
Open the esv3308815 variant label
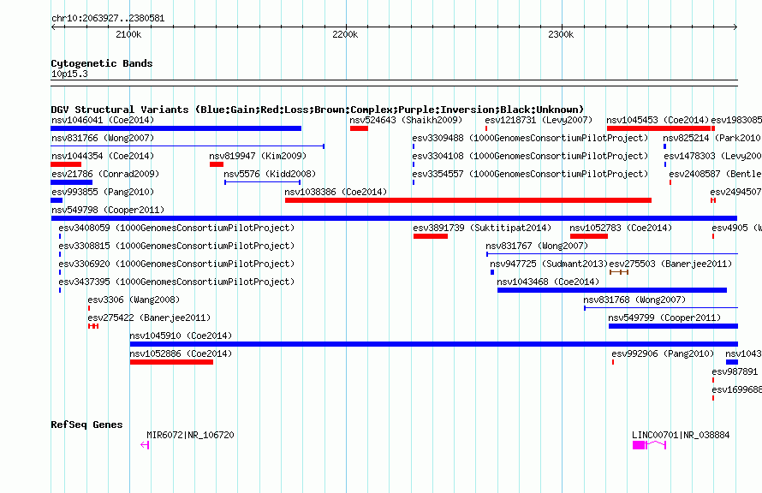coord(176,246)
